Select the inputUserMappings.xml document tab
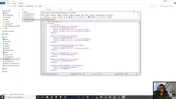The height and width of the screenshot is (99, 176). click(x=48, y=20)
